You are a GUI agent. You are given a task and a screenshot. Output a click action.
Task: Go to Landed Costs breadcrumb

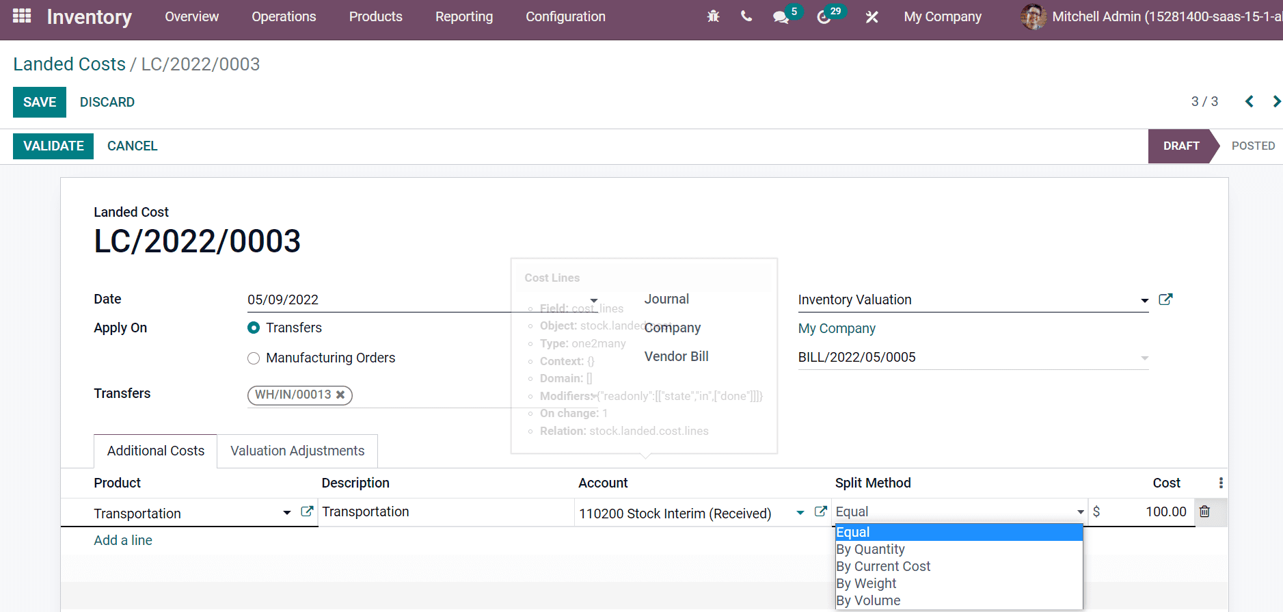pyautogui.click(x=70, y=64)
